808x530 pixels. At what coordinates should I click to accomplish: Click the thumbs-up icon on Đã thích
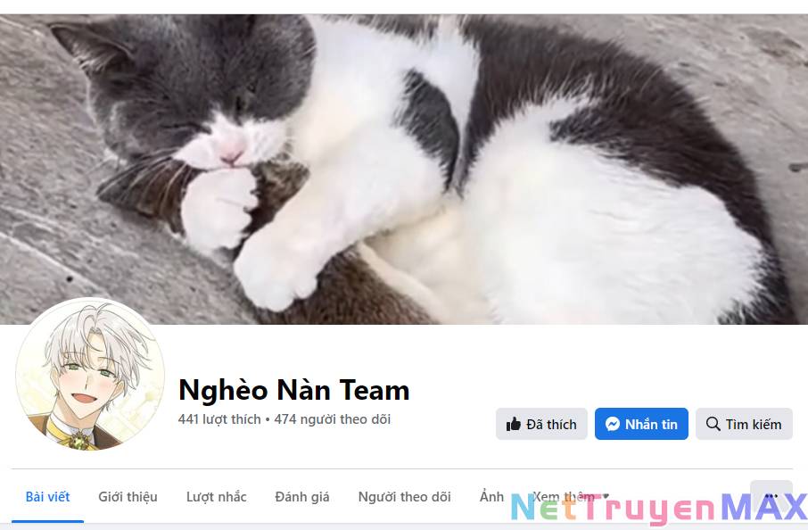pos(513,425)
